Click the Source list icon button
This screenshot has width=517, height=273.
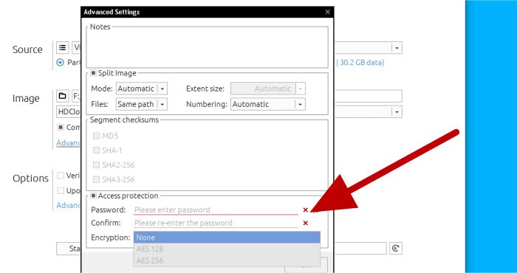click(x=62, y=48)
